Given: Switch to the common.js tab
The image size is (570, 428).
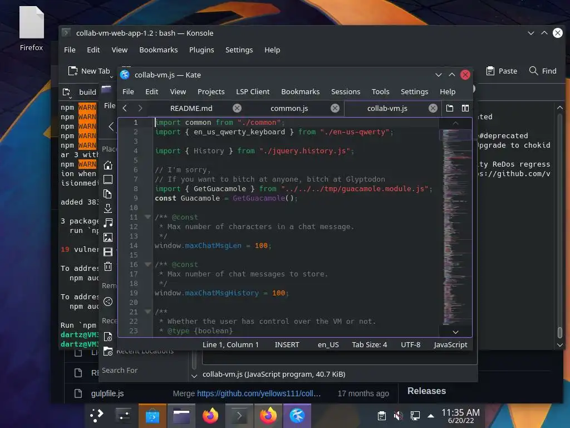Looking at the screenshot, I should (289, 108).
